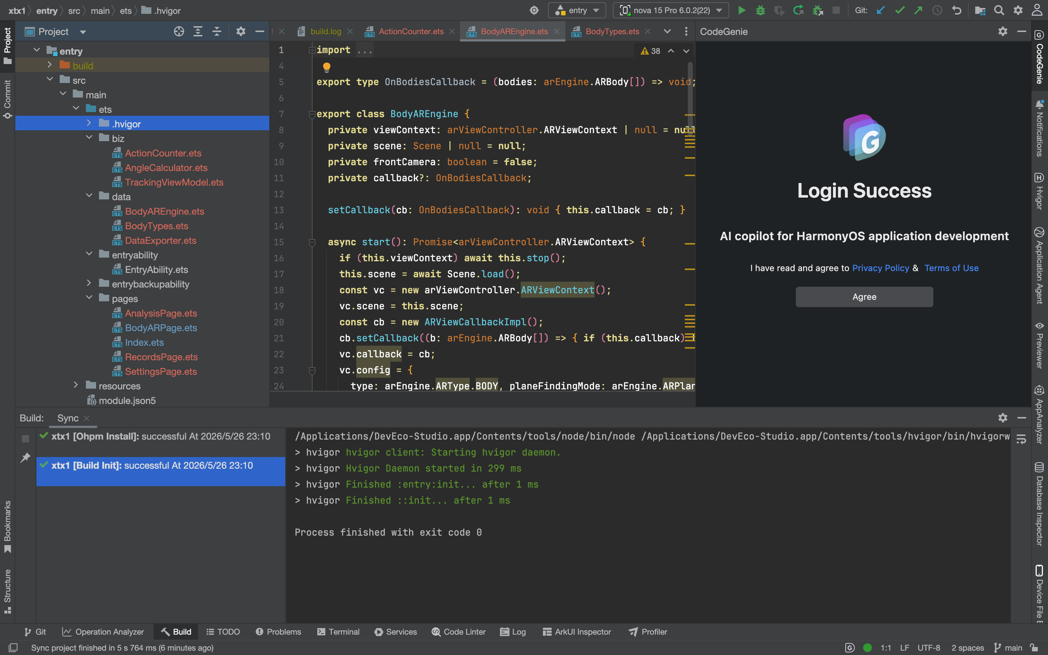Open the Notifications side panel
1048x655 pixels.
(1039, 128)
